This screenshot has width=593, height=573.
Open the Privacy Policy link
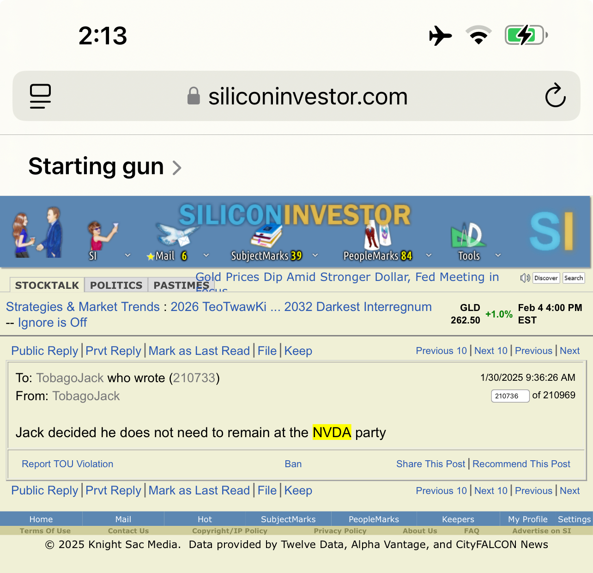pos(340,531)
